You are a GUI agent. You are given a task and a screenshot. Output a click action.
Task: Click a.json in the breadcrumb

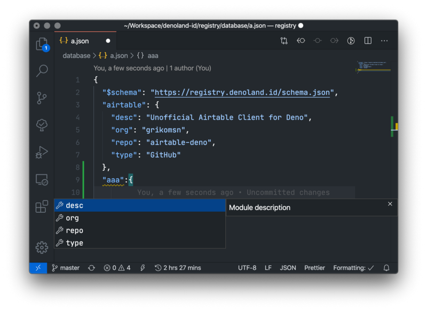[x=118, y=56]
